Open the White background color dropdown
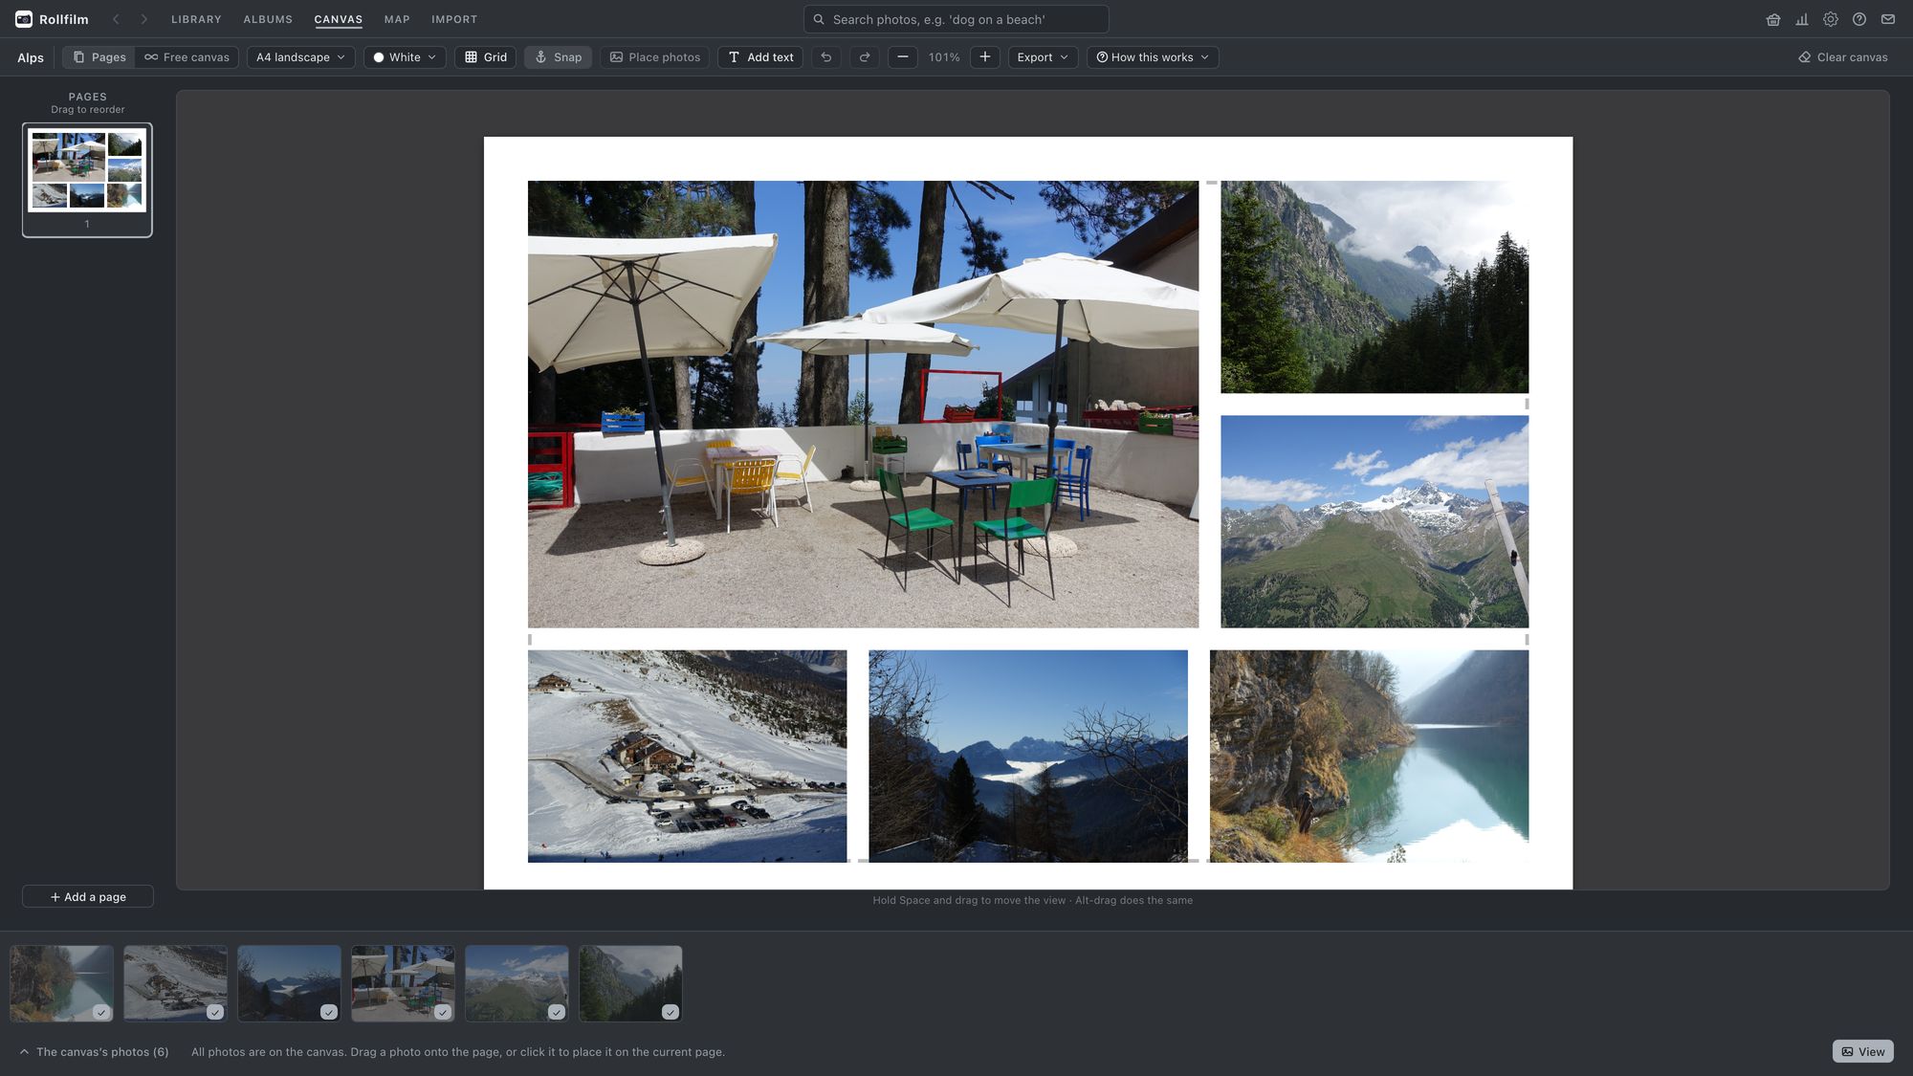Viewport: 1913px width, 1076px height. click(x=405, y=57)
